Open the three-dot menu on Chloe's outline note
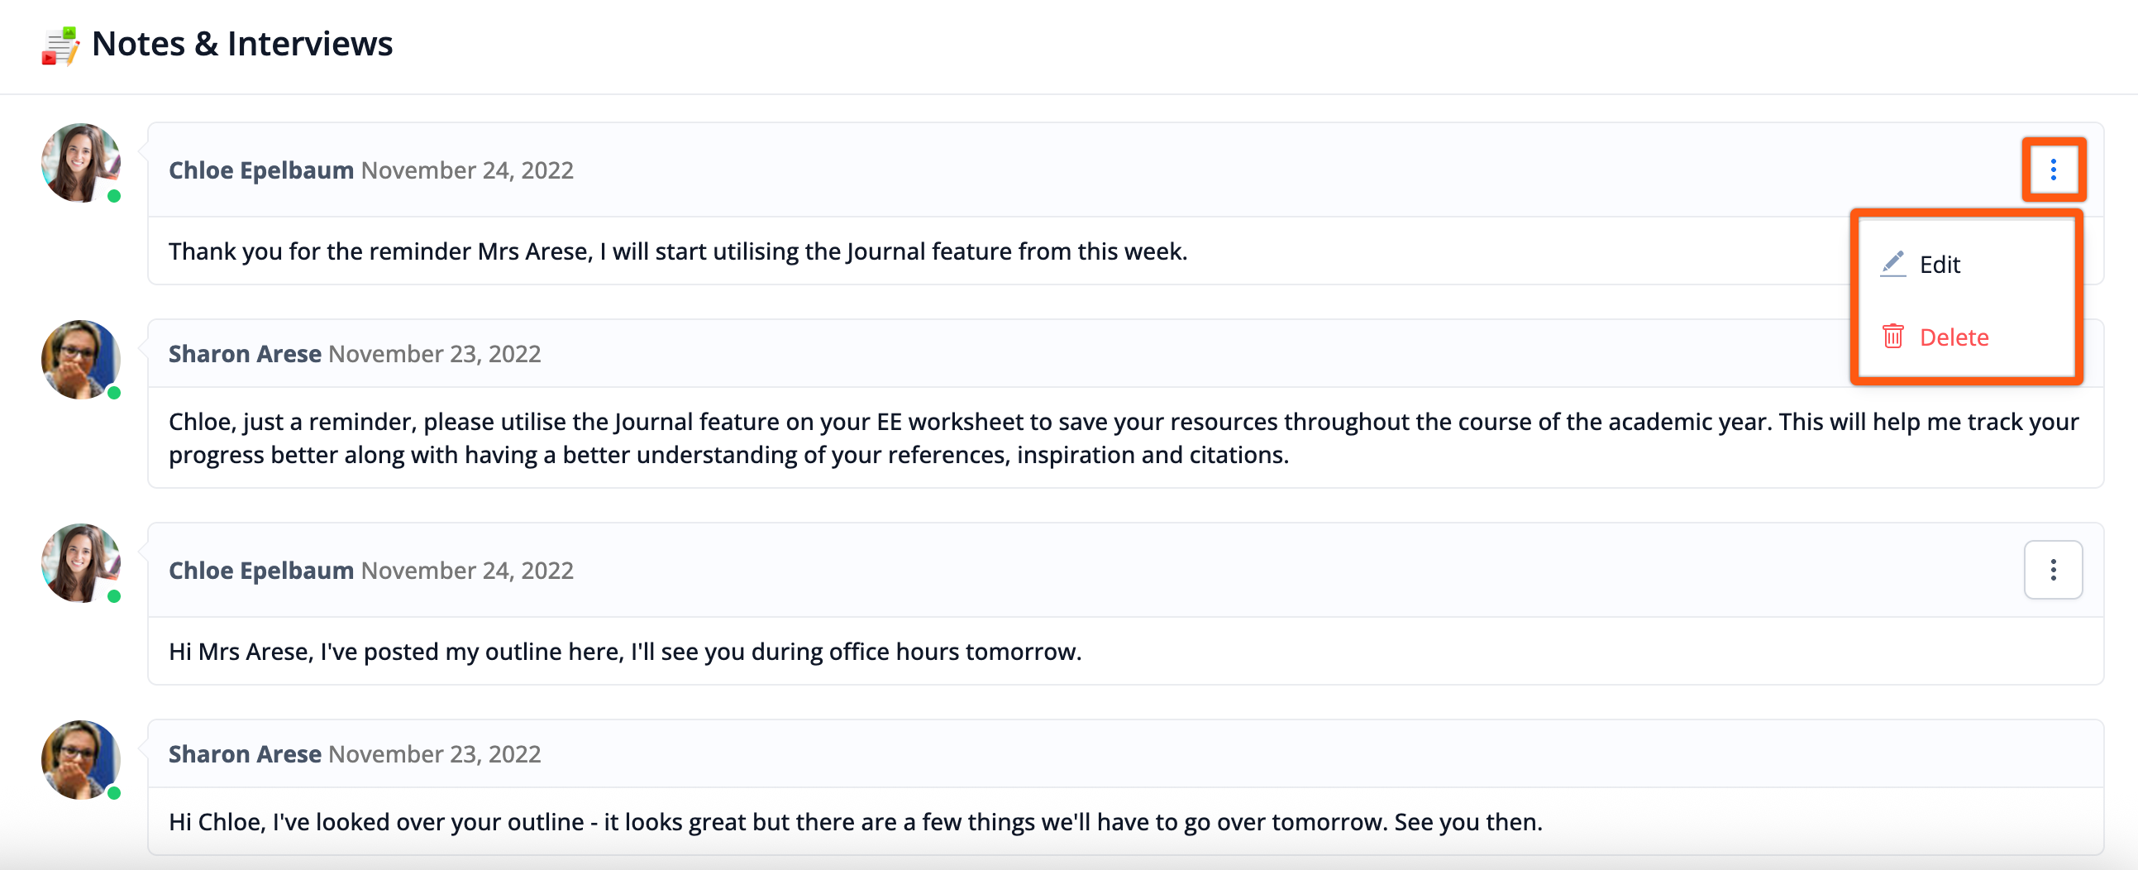 pos(2053,571)
